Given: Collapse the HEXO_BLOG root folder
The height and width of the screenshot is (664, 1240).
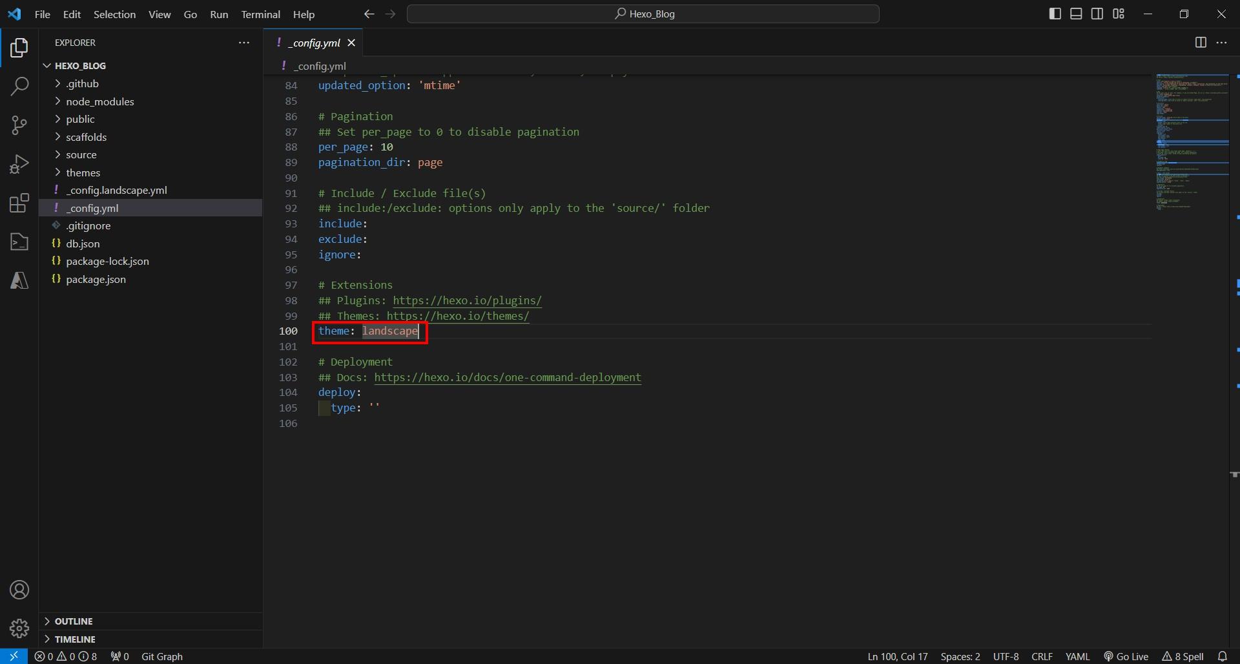Looking at the screenshot, I should point(150,66).
